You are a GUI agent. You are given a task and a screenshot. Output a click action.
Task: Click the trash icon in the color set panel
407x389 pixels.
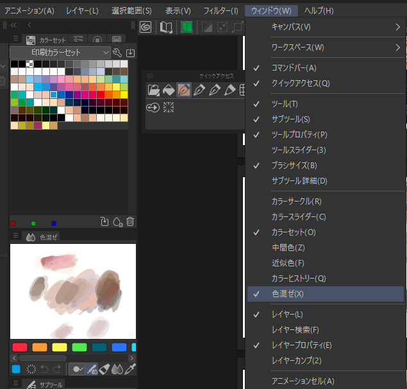click(130, 222)
